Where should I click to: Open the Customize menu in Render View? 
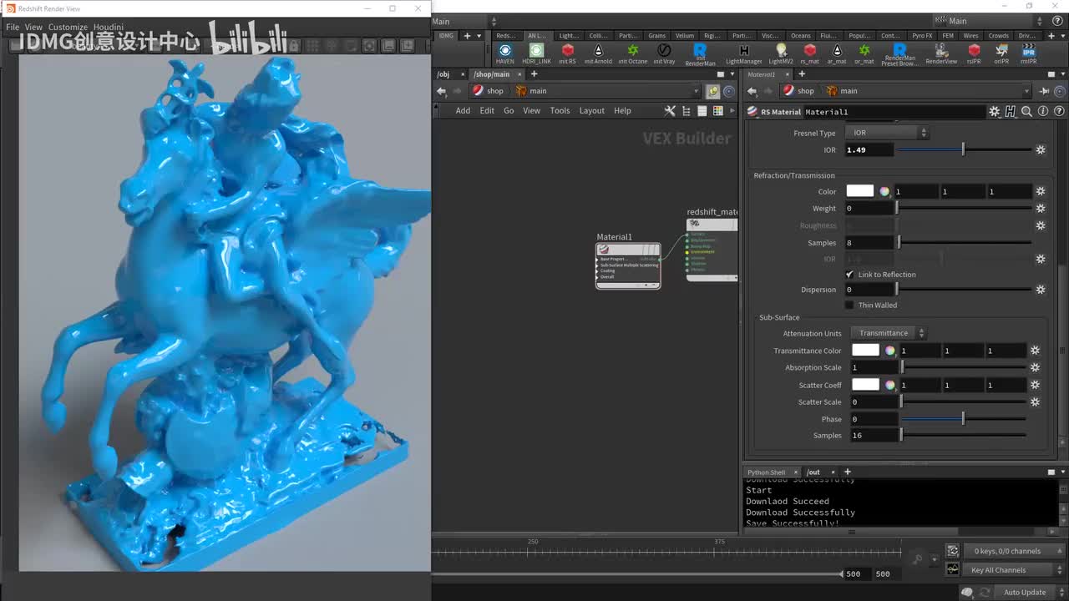click(x=68, y=28)
